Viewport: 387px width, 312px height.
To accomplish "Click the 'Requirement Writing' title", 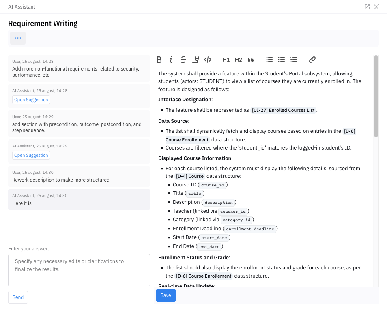I will pos(43,24).
